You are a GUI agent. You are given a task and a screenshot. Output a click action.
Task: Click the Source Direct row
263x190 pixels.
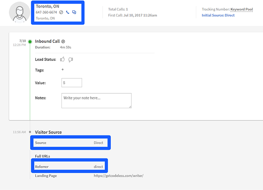[70, 143]
